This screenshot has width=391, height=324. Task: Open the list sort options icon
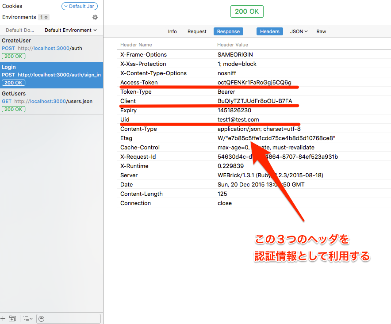[x=28, y=319]
